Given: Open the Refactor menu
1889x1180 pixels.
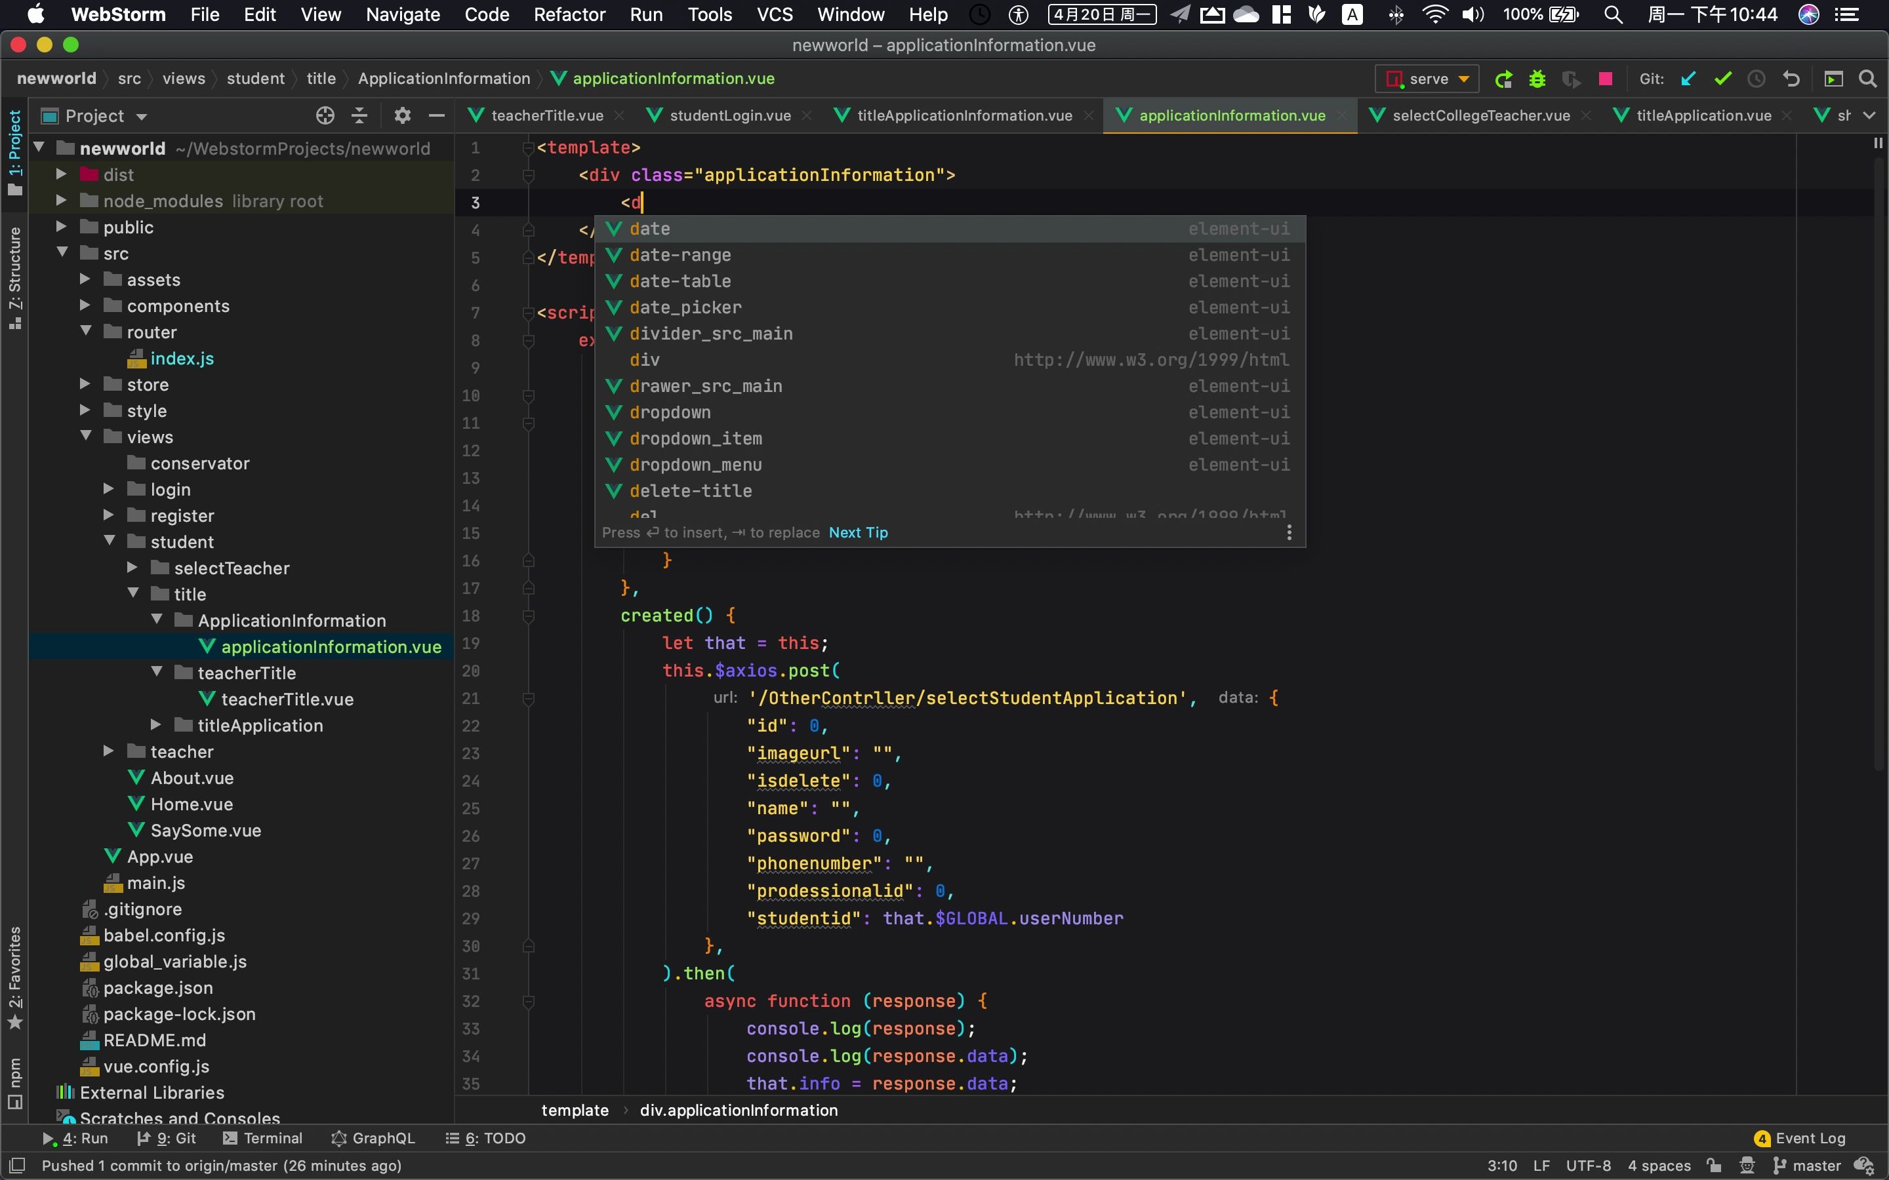Looking at the screenshot, I should [569, 14].
